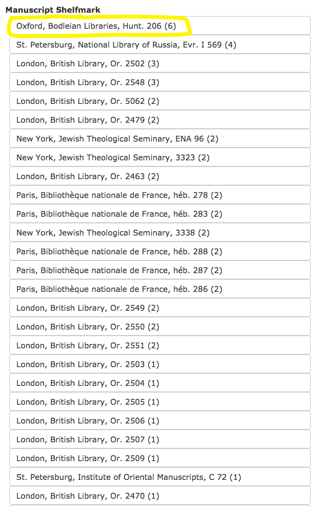
Task: Choose London, British Library, Or. 2470
Action: click(x=160, y=496)
